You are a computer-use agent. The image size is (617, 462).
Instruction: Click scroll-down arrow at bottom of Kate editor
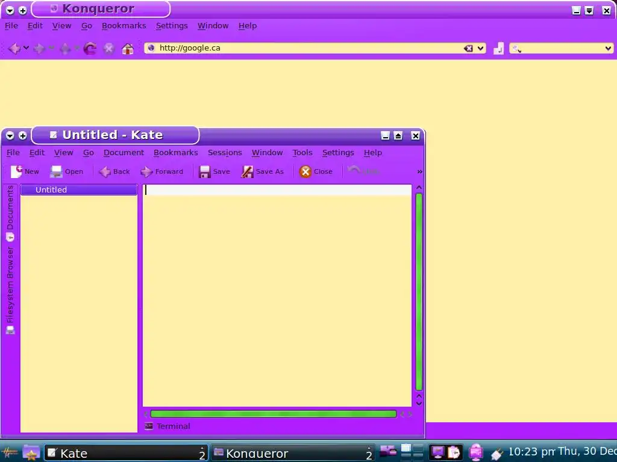[x=419, y=404]
